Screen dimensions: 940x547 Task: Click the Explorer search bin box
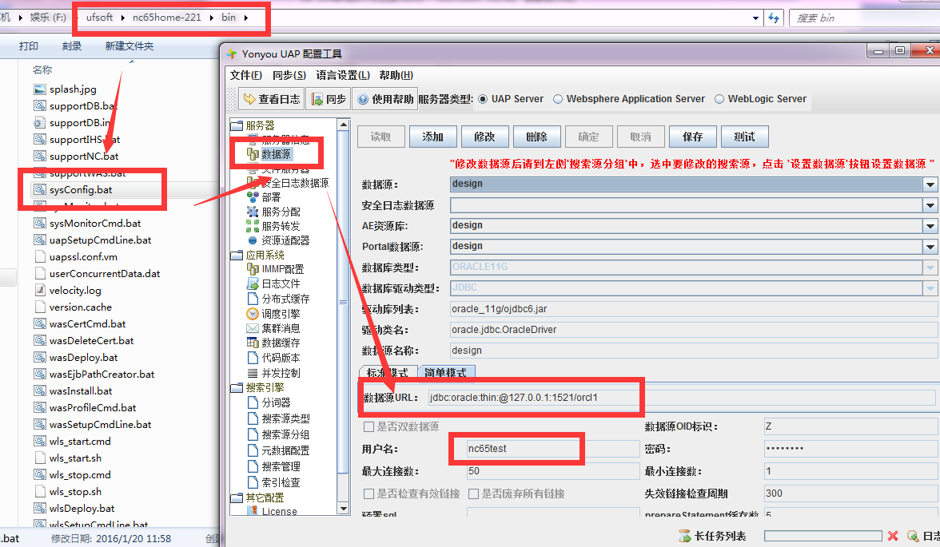[x=864, y=18]
